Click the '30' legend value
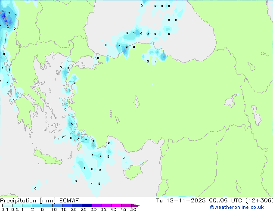The height and width of the screenshot is (211, 273). point(93,209)
